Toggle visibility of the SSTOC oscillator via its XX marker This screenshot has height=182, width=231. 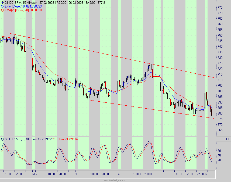2,140
